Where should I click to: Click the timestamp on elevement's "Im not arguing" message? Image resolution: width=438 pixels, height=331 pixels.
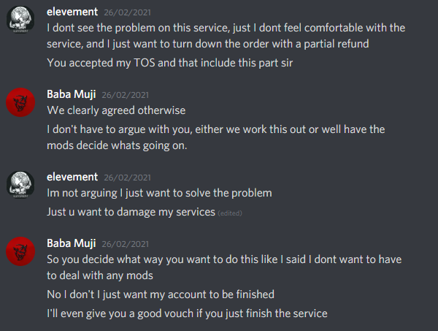(127, 178)
